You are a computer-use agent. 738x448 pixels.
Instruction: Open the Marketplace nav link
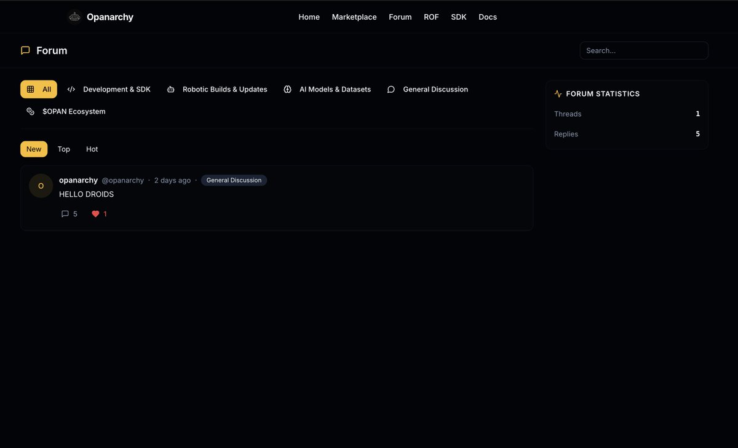click(354, 17)
